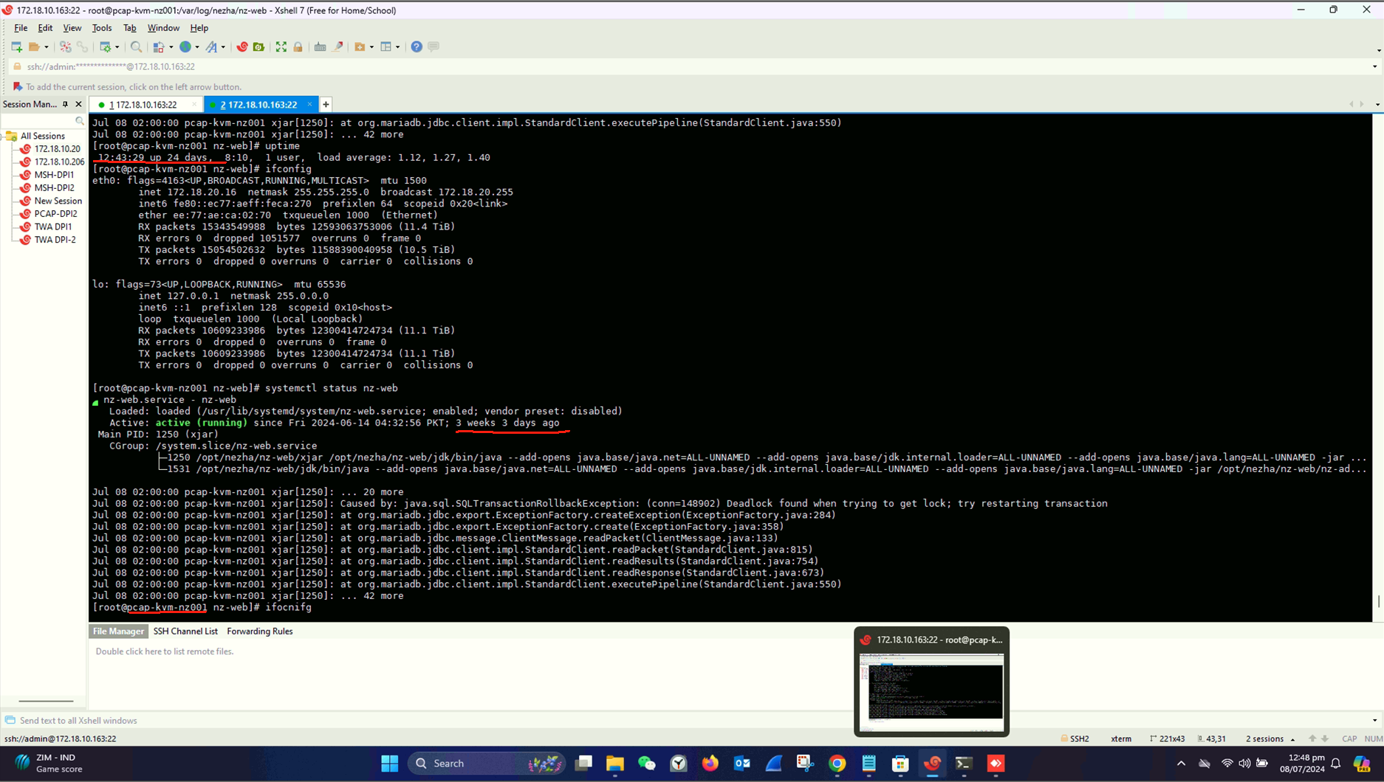Image resolution: width=1384 pixels, height=782 pixels.
Task: Click the New Session toolbar icon
Action: pyautogui.click(x=16, y=46)
